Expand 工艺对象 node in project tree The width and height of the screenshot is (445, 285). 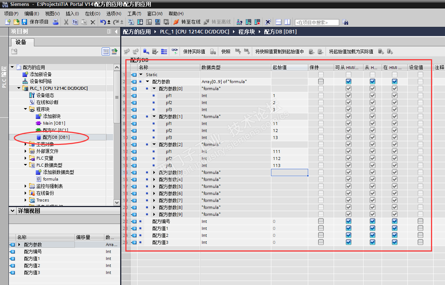coord(25,144)
